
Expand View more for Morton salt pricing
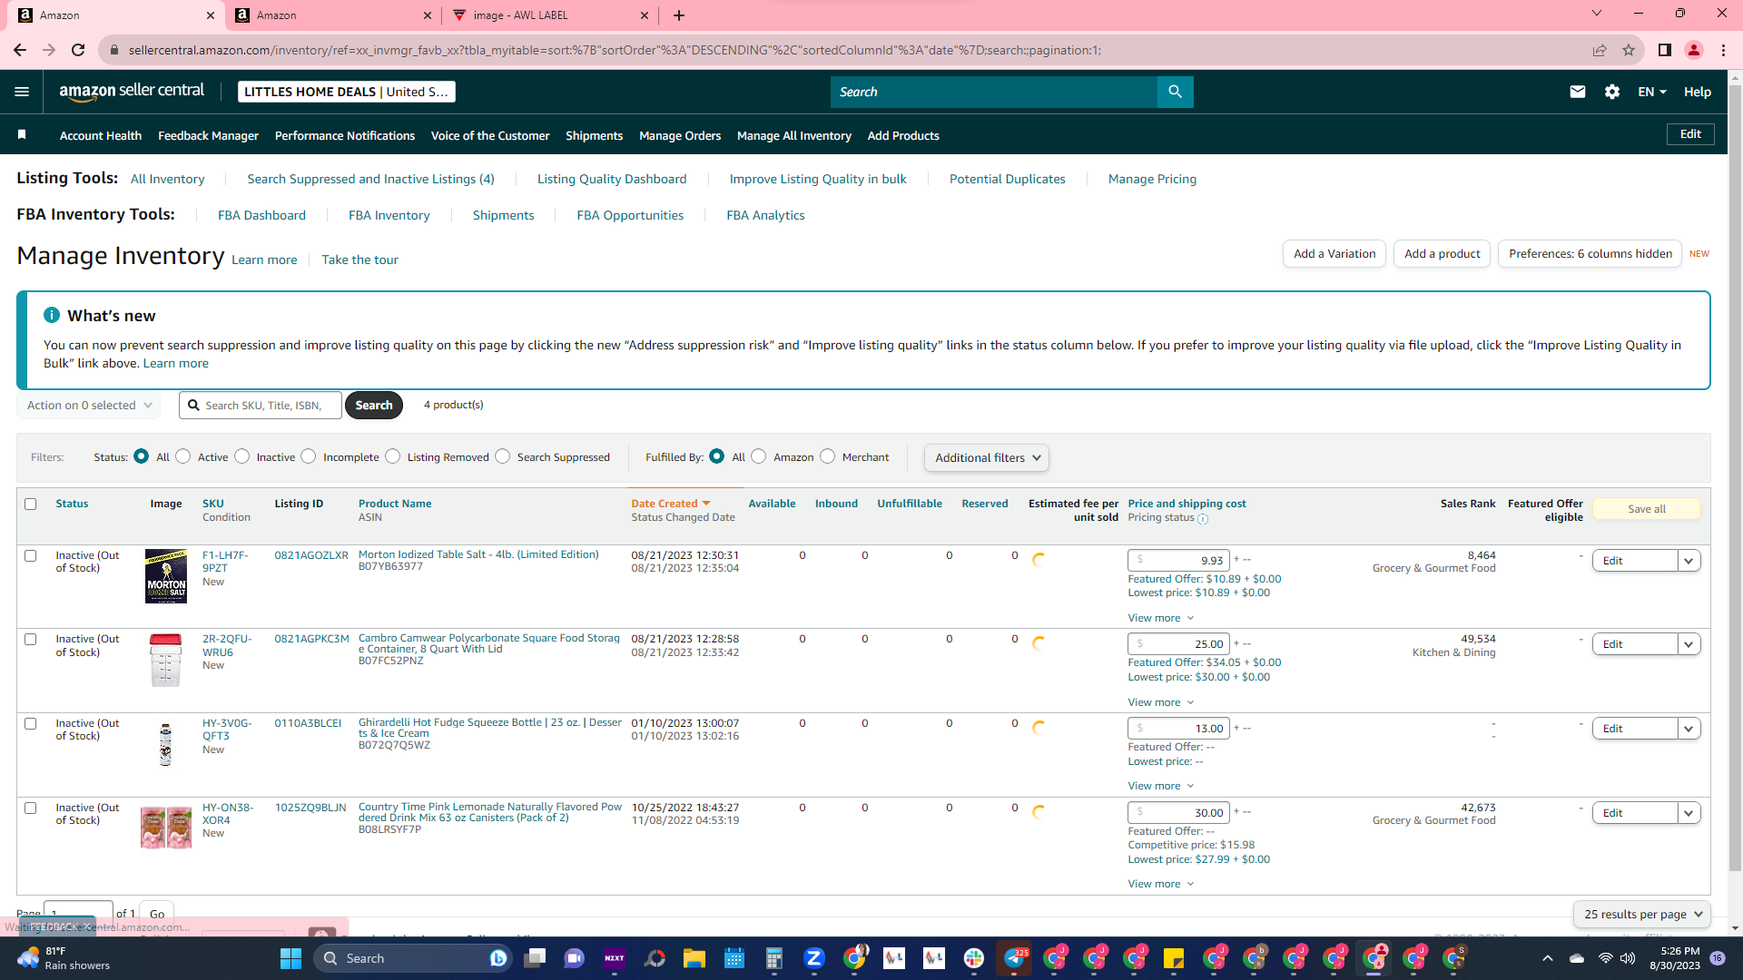(1161, 618)
